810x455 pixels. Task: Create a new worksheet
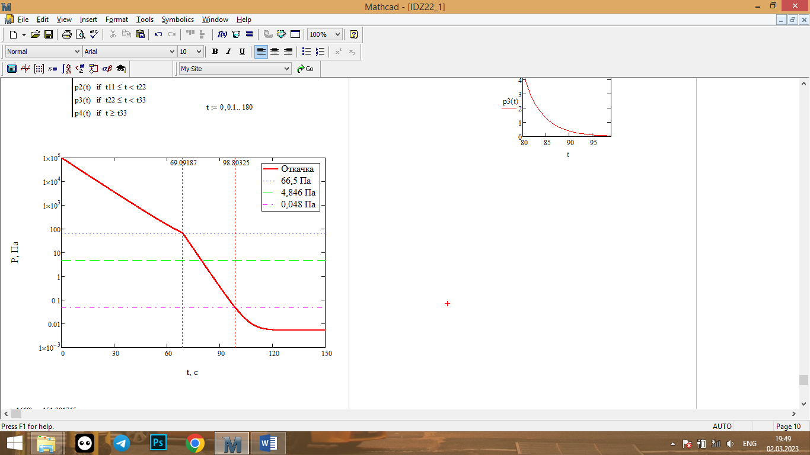[13, 34]
